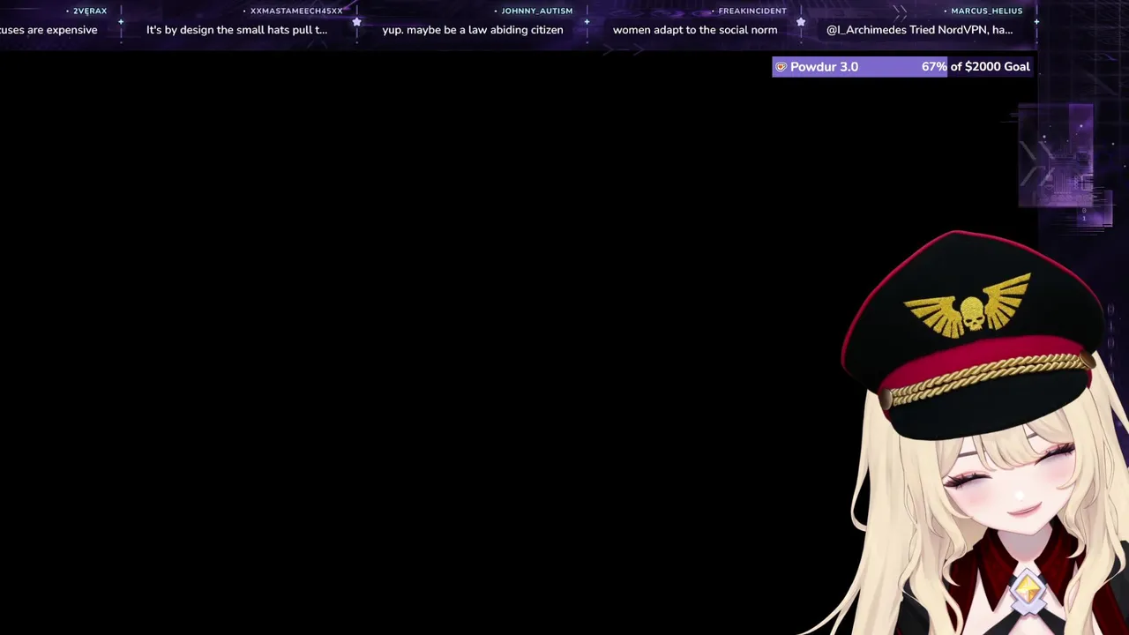1129x635 pixels.
Task: Click the Powdur 3.0 goal progress bar
Action: pos(901,67)
